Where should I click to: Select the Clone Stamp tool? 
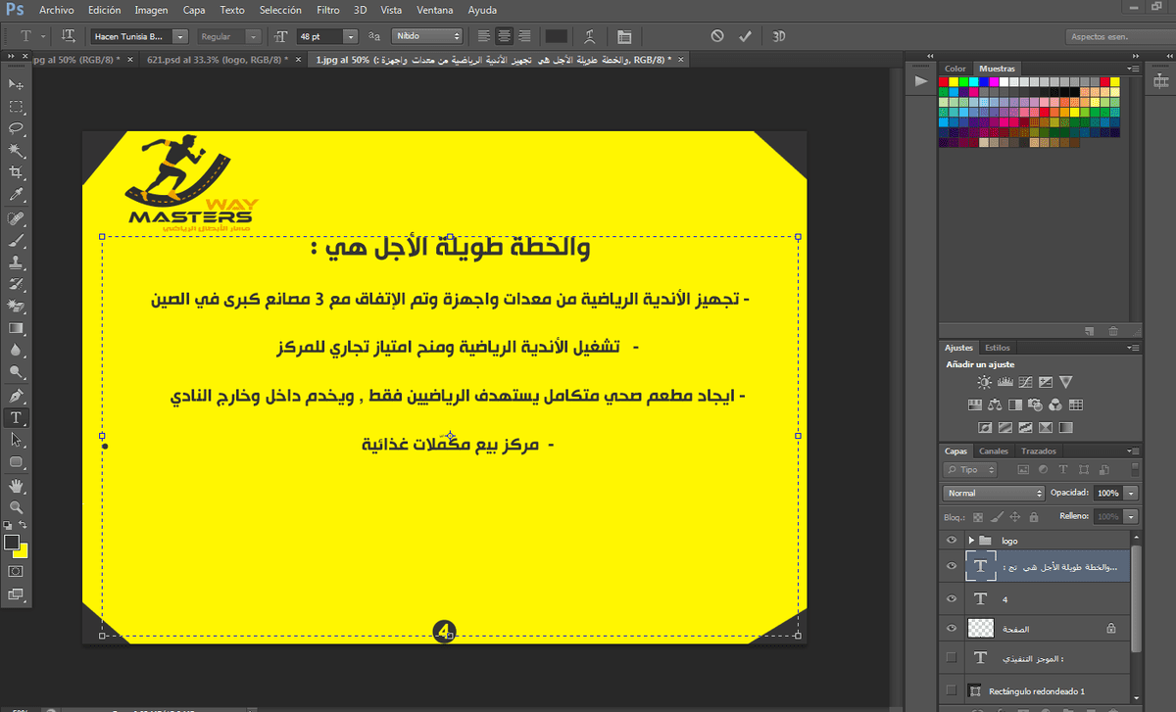pos(16,262)
